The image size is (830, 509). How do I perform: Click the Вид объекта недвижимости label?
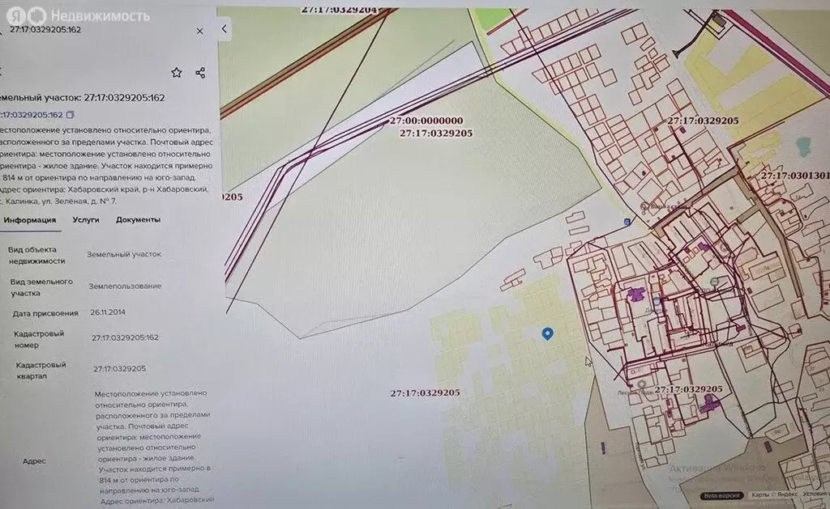(x=36, y=255)
